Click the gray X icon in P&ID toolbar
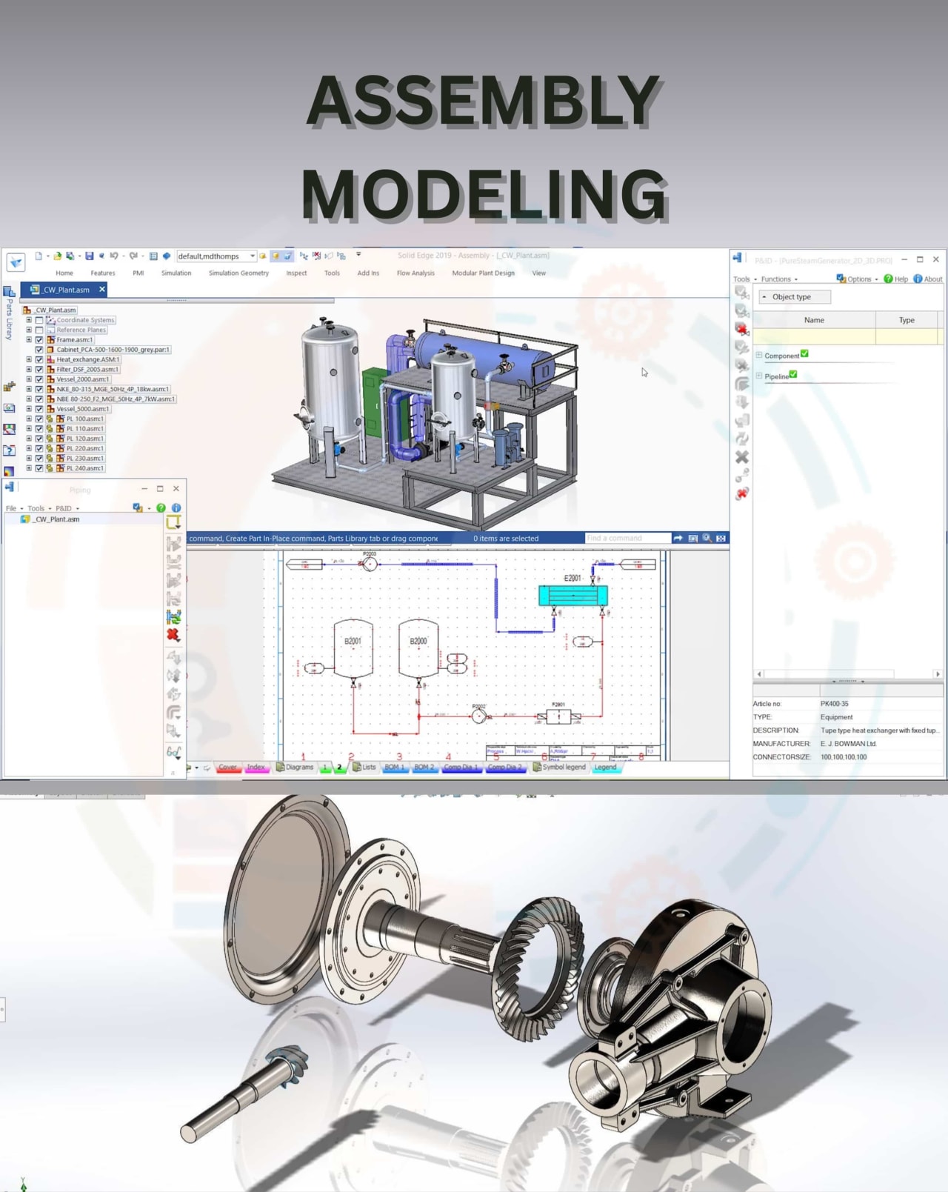Screen dimensions: 948x1192 tap(742, 457)
